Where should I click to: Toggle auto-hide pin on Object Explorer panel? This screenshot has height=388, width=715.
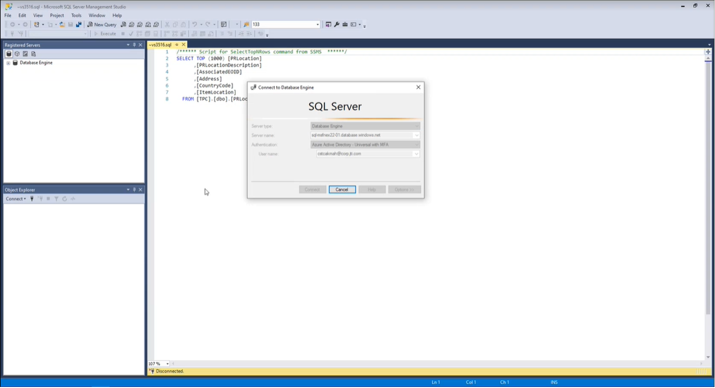[134, 190]
